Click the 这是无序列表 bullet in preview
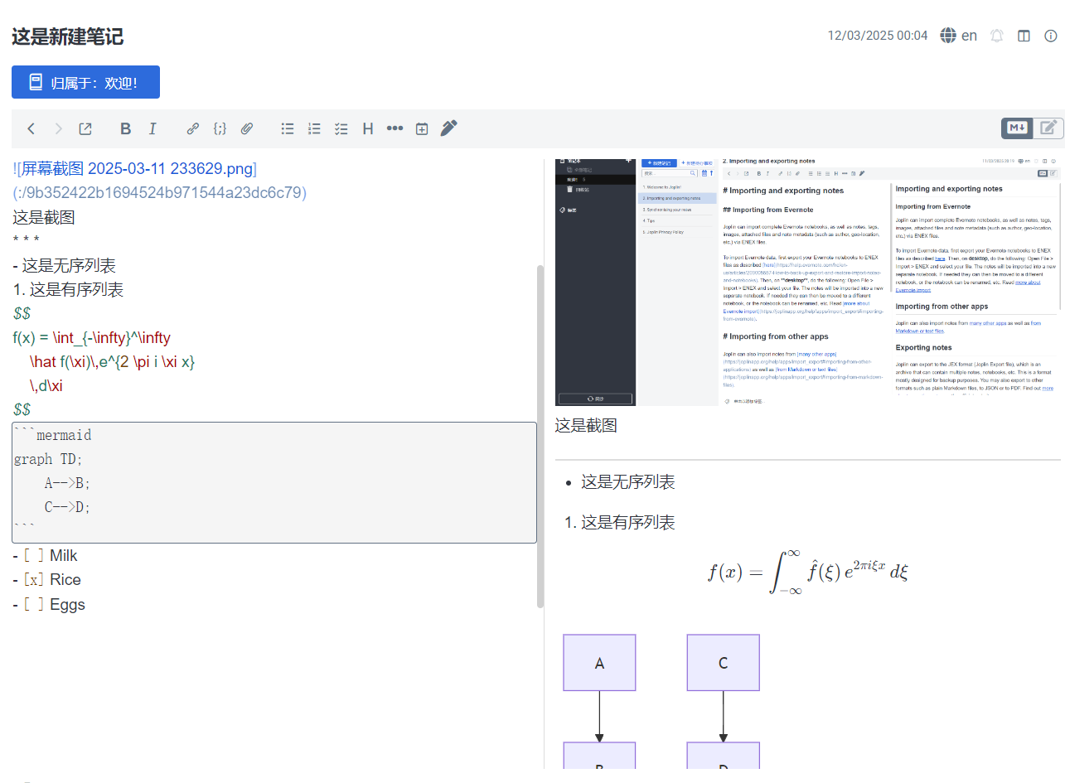This screenshot has height=783, width=1065. (628, 482)
